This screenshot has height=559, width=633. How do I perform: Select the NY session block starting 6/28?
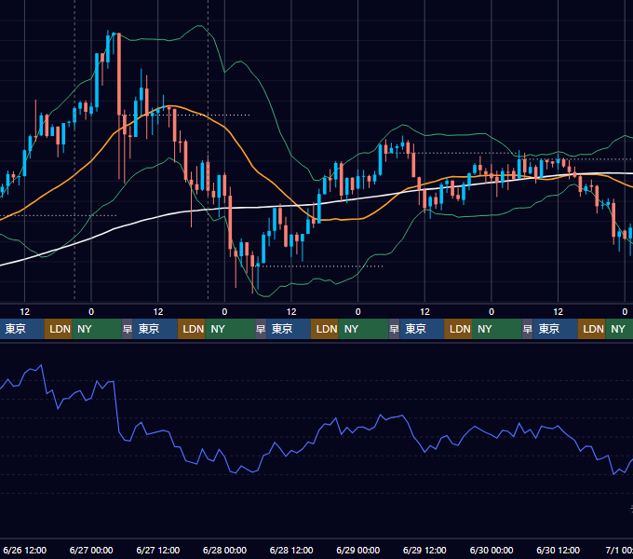click(363, 329)
